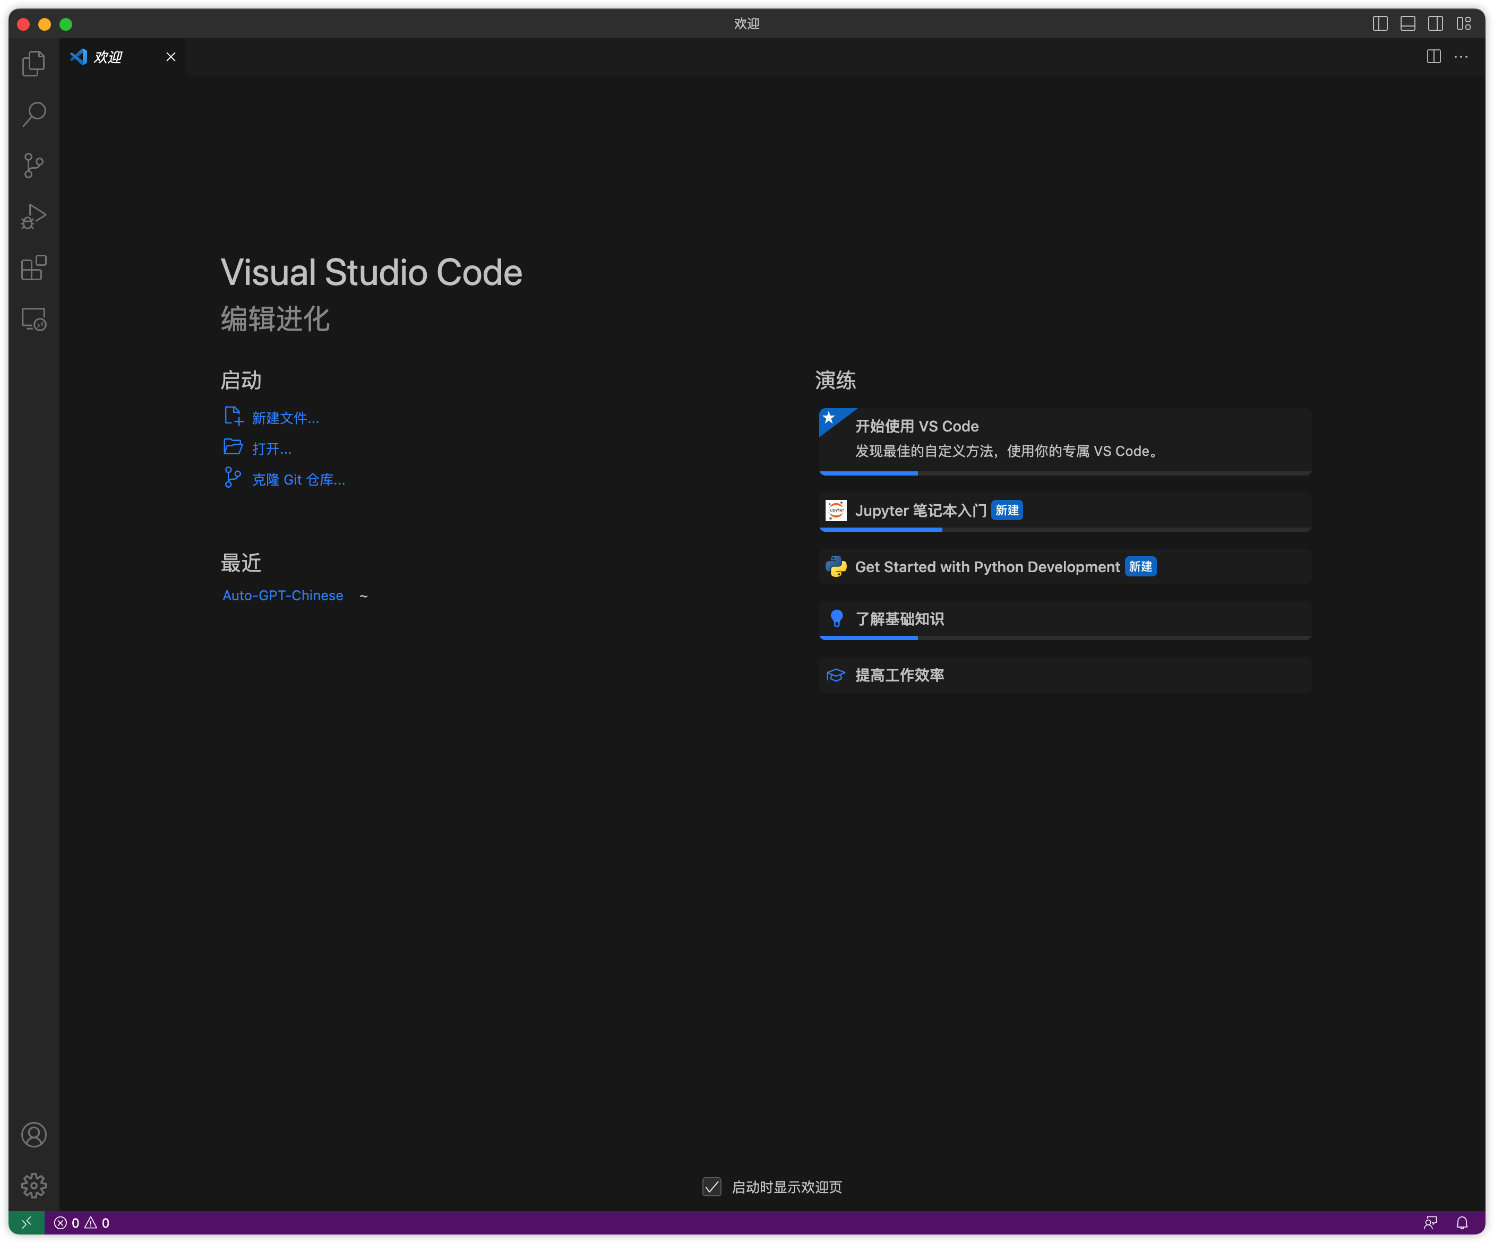This screenshot has width=1494, height=1243.
Task: Open Remote Explorer icon in activity bar
Action: 33,320
